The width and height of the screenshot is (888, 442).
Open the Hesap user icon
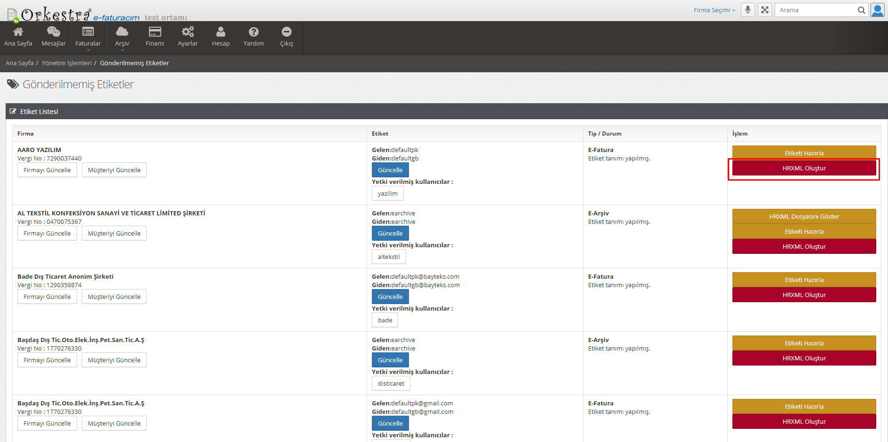pyautogui.click(x=220, y=32)
